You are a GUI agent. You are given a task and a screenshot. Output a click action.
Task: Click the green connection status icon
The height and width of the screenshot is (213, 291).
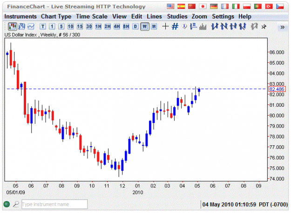click(7, 204)
